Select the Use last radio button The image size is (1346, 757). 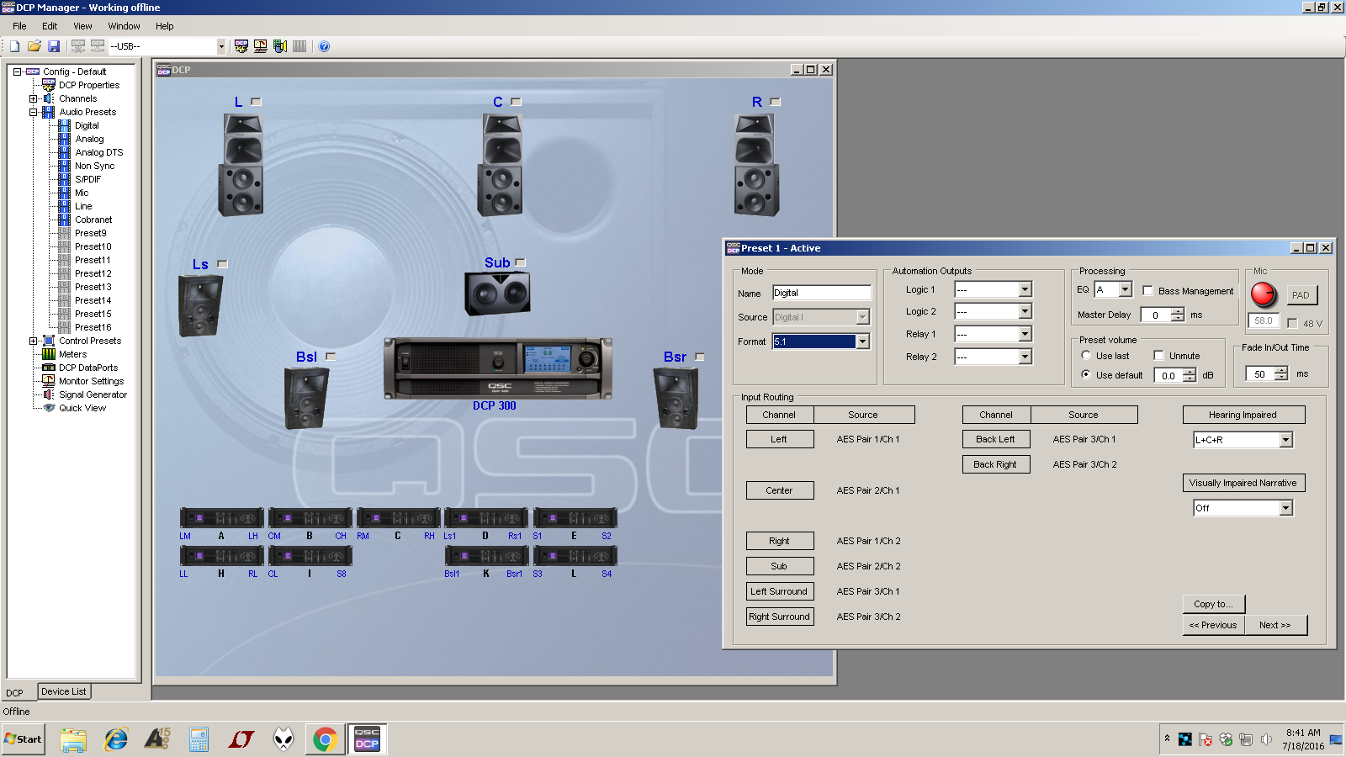tap(1086, 356)
